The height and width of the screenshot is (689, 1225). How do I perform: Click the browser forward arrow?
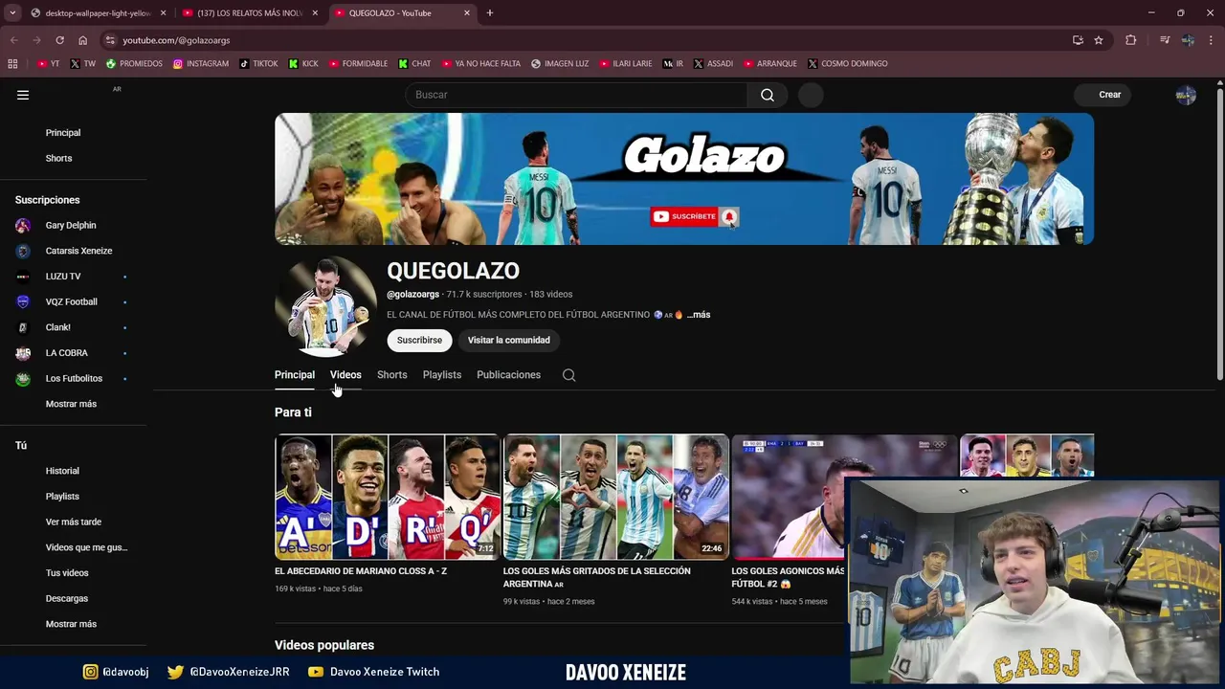36,40
